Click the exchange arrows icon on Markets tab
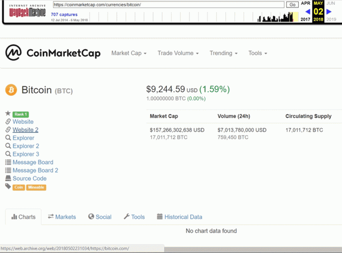 pyautogui.click(x=51, y=216)
